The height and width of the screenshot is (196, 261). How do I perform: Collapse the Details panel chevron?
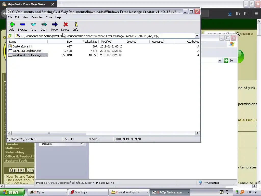coord(82,143)
